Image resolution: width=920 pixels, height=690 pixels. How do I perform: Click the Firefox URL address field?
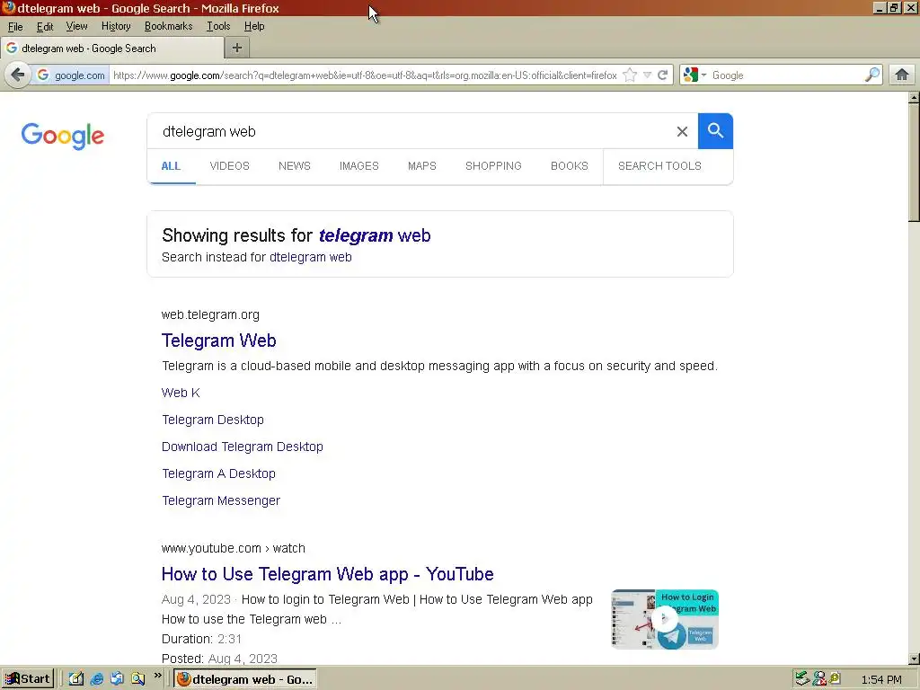coord(365,75)
